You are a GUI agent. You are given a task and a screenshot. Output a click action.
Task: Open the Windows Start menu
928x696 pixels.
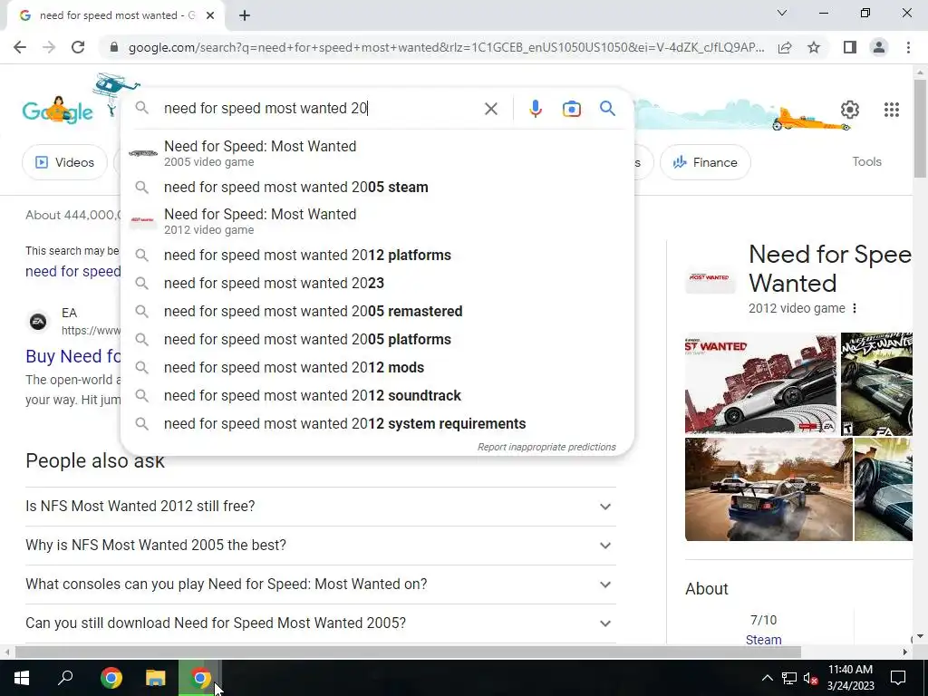click(22, 678)
